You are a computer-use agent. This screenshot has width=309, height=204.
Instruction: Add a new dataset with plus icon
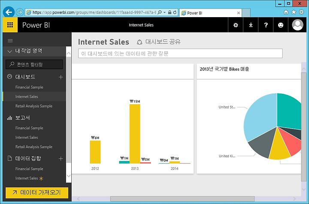tap(61, 159)
